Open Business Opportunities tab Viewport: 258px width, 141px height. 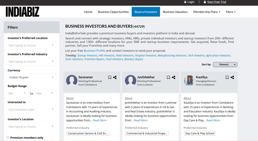point(113,12)
